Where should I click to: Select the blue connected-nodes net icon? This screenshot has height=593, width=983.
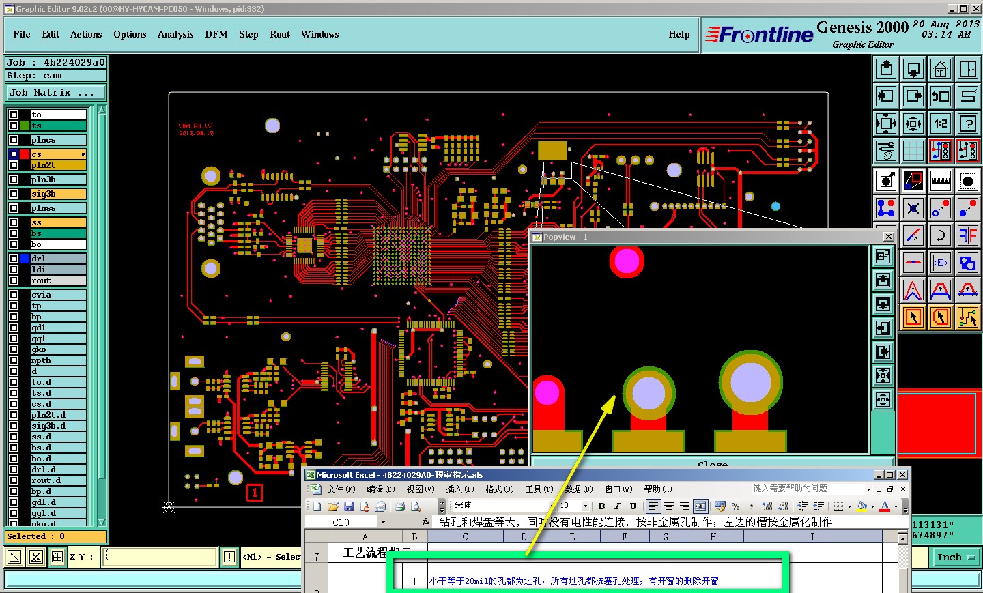pyautogui.click(x=886, y=208)
